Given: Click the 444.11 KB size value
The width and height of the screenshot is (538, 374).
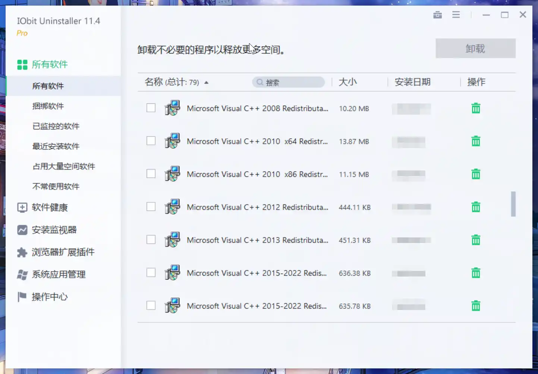Looking at the screenshot, I should point(355,207).
